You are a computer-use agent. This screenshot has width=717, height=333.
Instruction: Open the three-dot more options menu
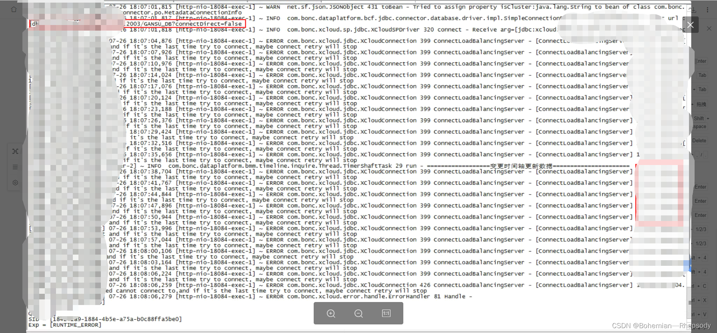pos(707,10)
